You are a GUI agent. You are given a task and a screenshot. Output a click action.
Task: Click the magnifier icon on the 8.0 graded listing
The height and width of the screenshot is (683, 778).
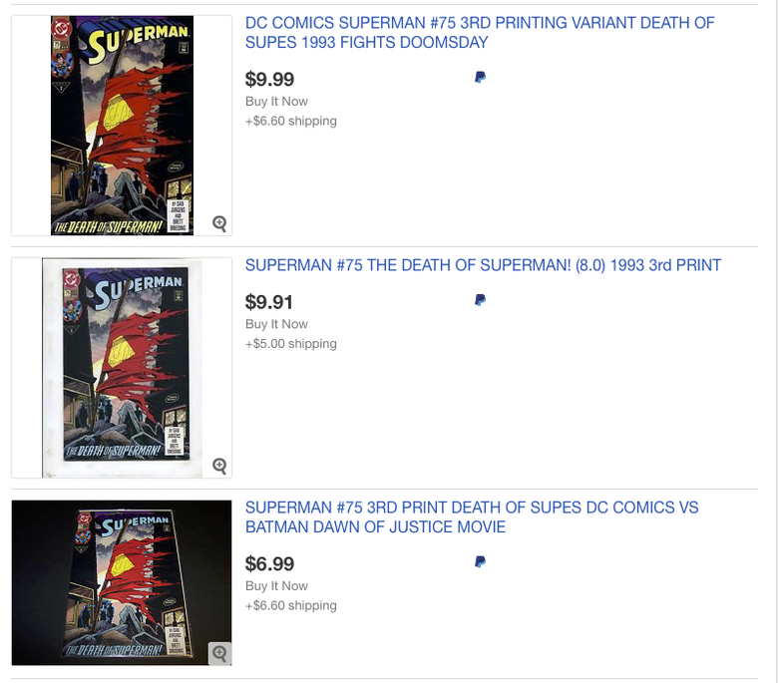[x=219, y=466]
